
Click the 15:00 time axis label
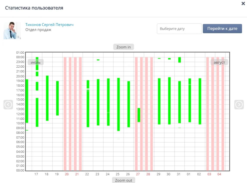pos(20,100)
